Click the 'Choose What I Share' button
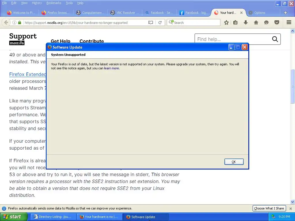 click(x=269, y=208)
